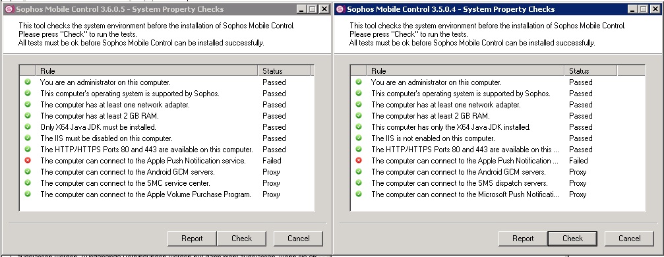This screenshot has width=664, height=257.
Task: Click red failed icon for Apple Push Notification in 3.5.0.4 window
Action: pos(359,160)
